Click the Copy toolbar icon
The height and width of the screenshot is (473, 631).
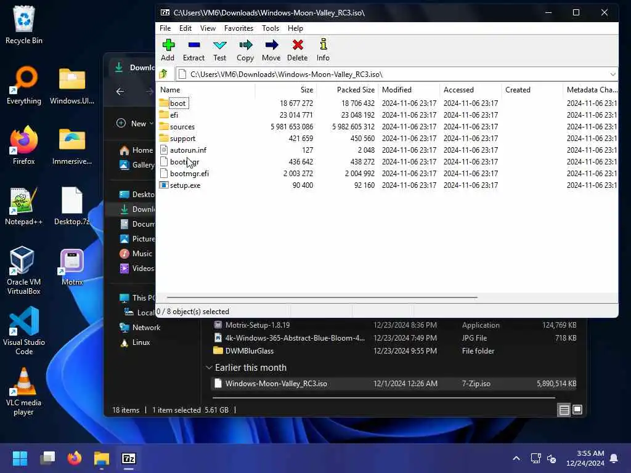click(245, 51)
